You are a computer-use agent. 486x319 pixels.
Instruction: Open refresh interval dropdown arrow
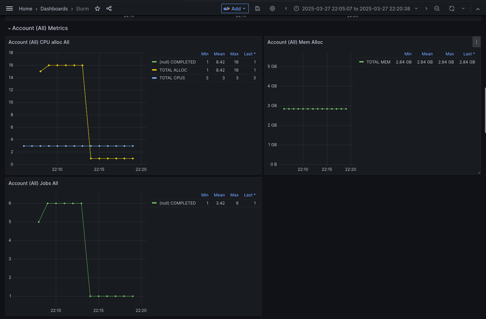tap(463, 8)
